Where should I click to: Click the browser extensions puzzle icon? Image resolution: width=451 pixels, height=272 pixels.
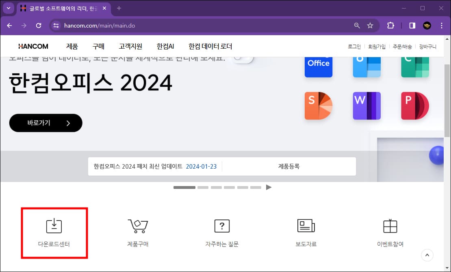pyautogui.click(x=390, y=25)
